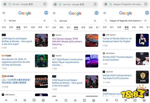150x103 pixels.
Task: Open browser menu in riot msi bottom bar
Action: (75, 100)
